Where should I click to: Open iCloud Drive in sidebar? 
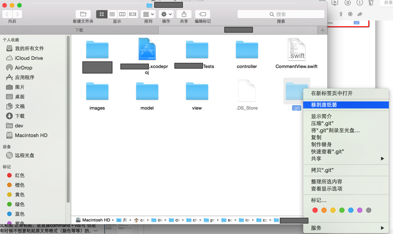25,58
